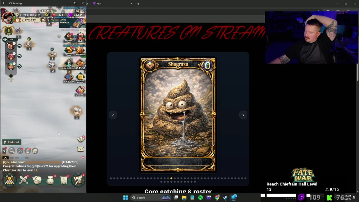The image size is (359, 202).
Task: Open the horse knight shortcut icon
Action: click(35, 151)
